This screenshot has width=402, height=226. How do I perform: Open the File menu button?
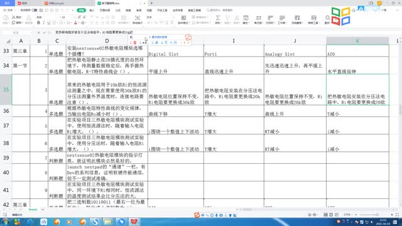point(8,10)
